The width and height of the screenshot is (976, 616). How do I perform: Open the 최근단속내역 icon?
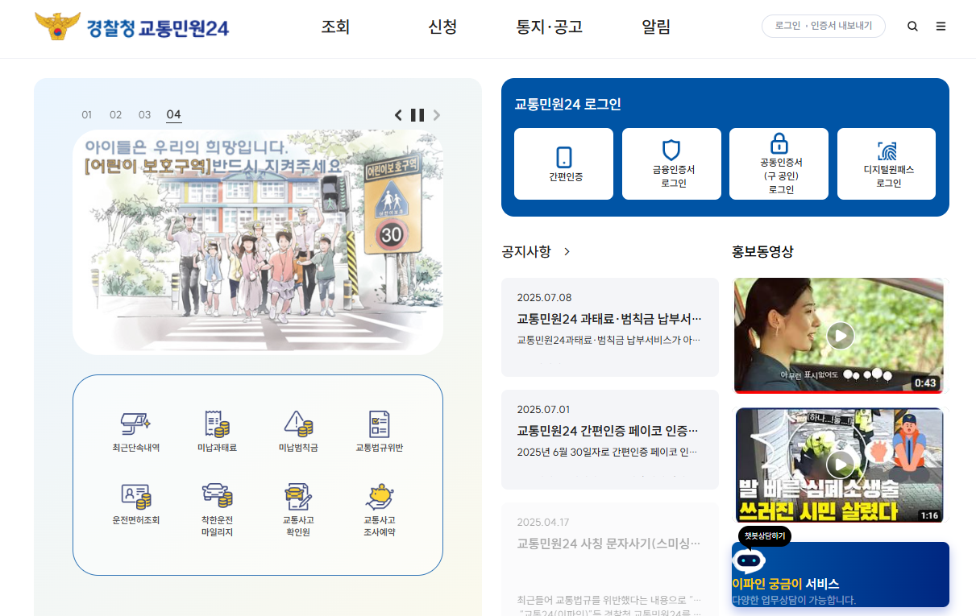pyautogui.click(x=136, y=432)
